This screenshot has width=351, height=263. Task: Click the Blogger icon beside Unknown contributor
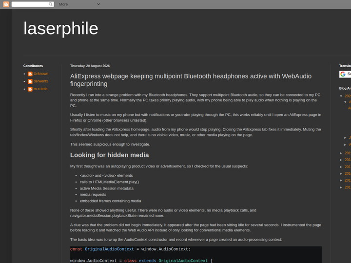(x=30, y=74)
